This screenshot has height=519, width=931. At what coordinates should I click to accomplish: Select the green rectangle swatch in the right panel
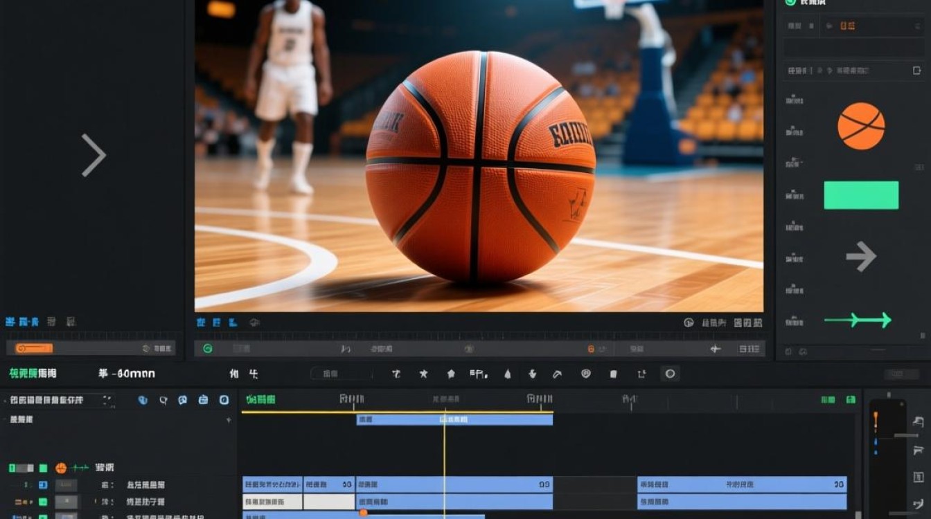pos(861,195)
